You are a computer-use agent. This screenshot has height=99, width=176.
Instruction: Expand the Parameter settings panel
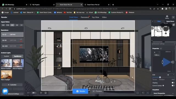(175, 44)
